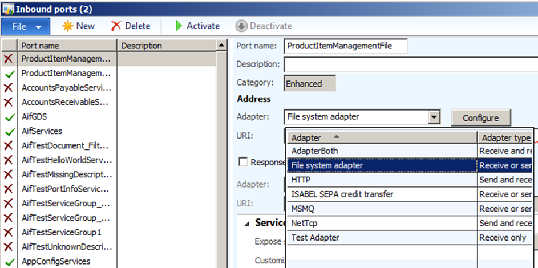The width and height of the screenshot is (538, 268).
Task: Open the File menu dropdown
Action: pyautogui.click(x=26, y=26)
